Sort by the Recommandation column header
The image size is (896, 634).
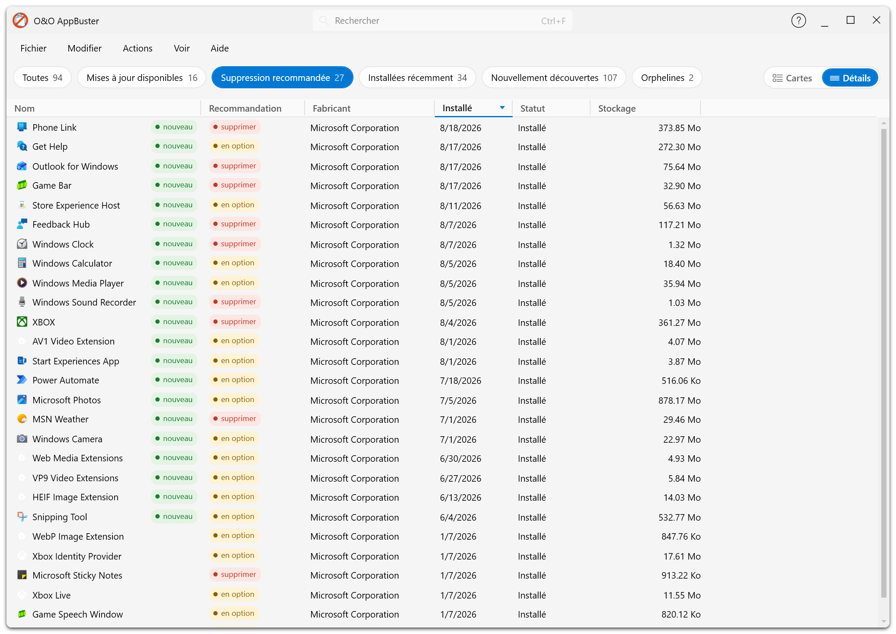click(x=253, y=108)
